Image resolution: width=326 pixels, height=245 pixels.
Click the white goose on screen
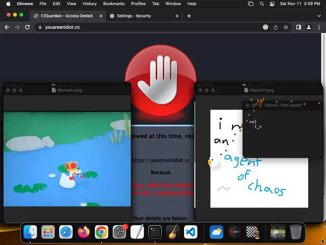pyautogui.click(x=214, y=162)
